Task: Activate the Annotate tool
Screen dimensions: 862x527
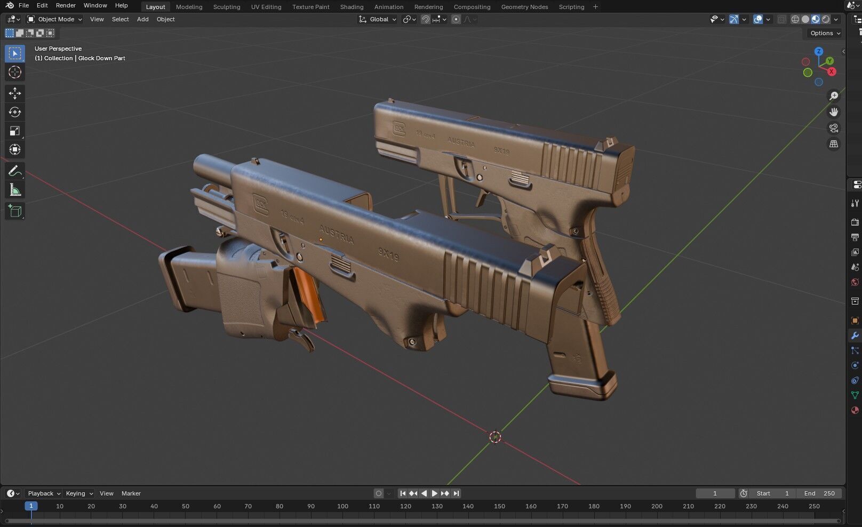Action: (x=15, y=171)
